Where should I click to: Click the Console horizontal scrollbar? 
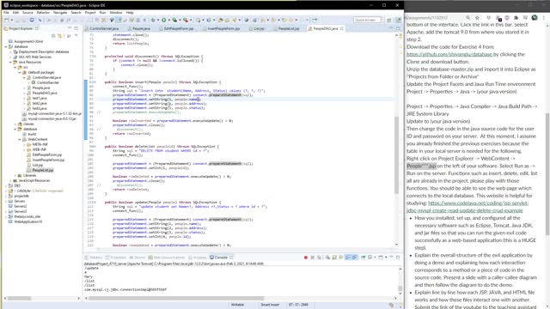[x=175, y=299]
